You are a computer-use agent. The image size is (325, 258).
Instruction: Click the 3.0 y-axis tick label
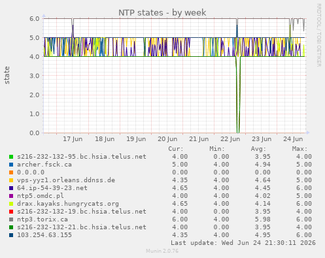[x=35, y=76]
